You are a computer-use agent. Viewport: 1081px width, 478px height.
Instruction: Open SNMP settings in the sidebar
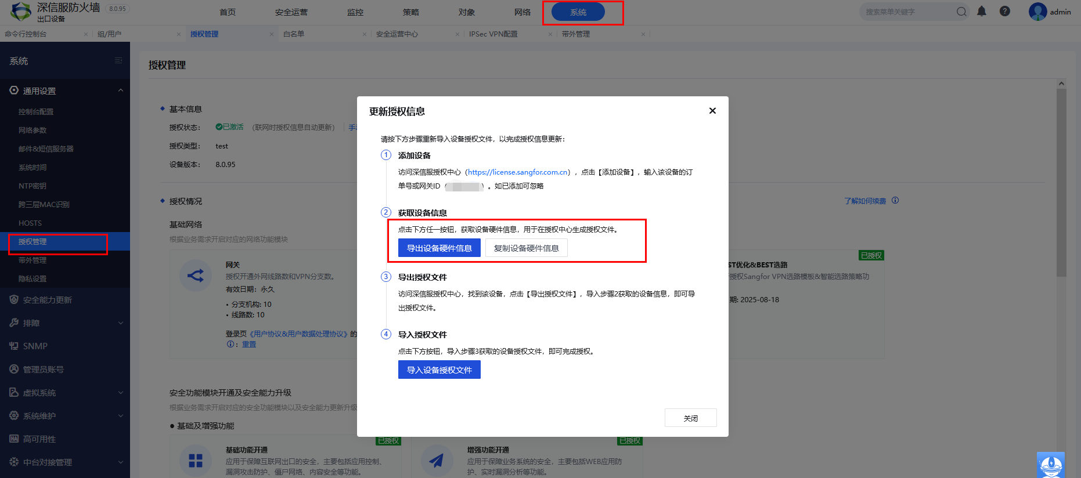[x=35, y=346]
